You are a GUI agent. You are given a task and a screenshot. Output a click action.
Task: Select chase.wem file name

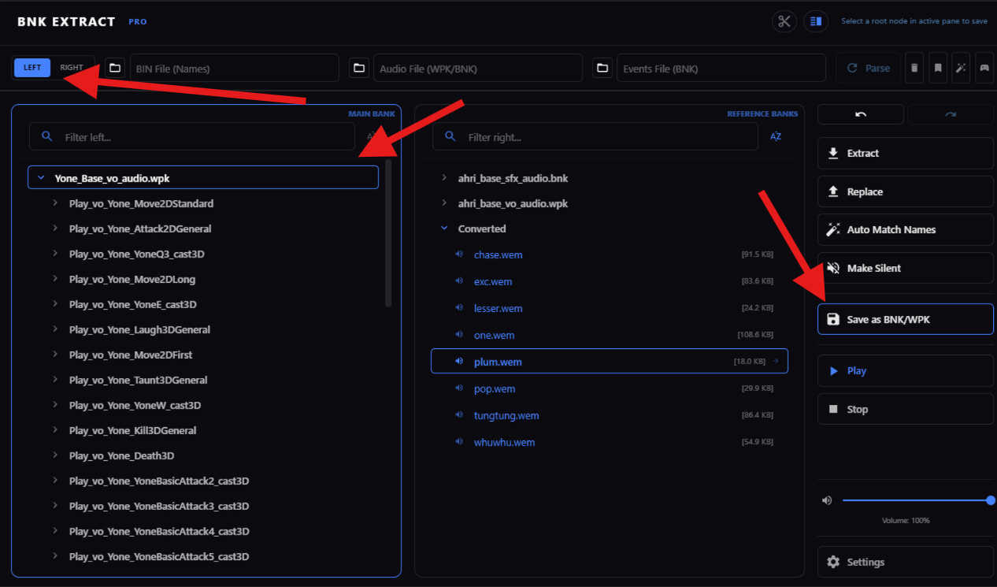[x=498, y=254]
